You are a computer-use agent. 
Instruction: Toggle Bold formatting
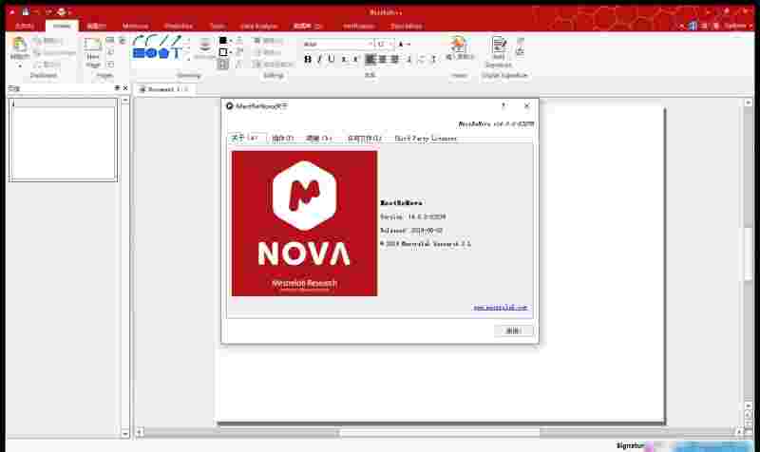[307, 59]
